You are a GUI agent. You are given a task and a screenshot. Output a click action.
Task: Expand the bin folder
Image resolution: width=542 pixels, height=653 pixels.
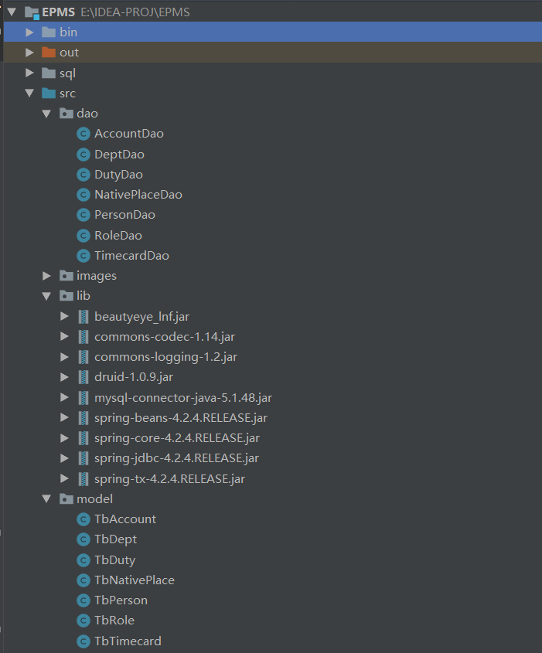29,32
